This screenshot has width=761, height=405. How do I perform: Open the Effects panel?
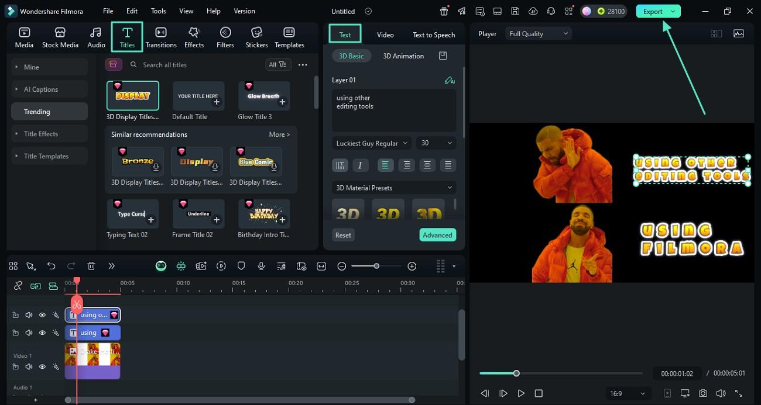click(194, 37)
